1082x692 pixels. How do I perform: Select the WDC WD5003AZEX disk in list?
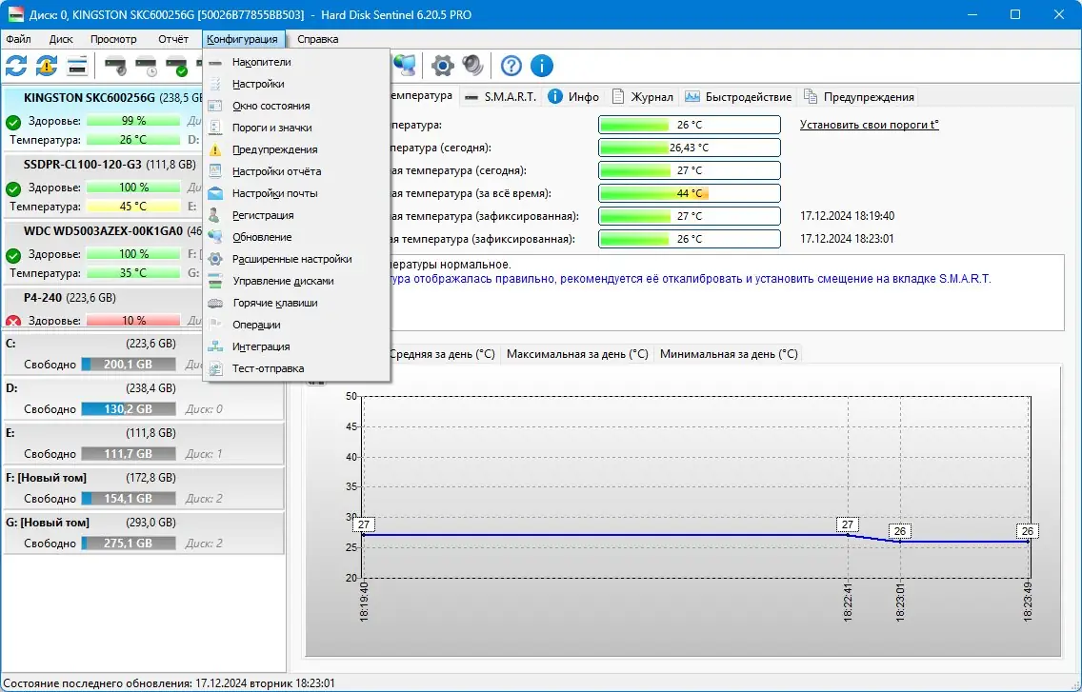coord(103,230)
